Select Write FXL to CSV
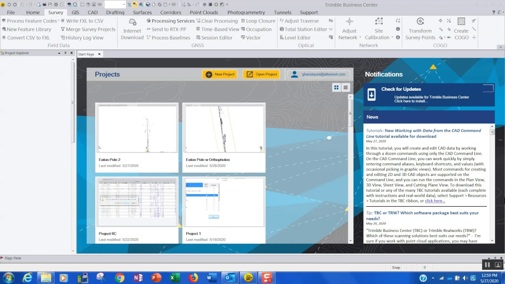This screenshot has width=505, height=284. 82,21
